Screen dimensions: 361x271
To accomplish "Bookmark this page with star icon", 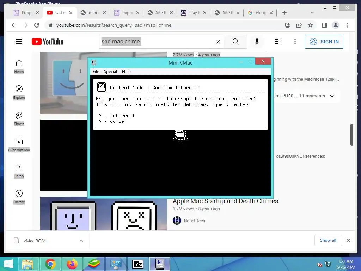I will pos(310,25).
